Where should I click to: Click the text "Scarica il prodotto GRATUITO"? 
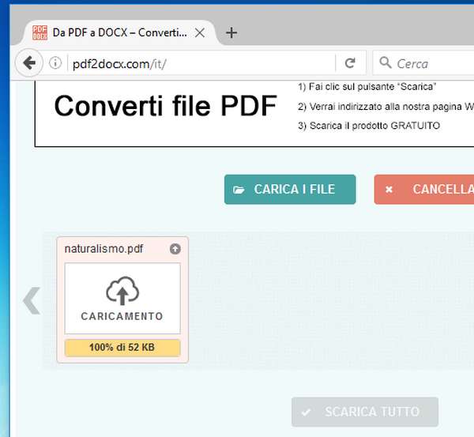point(374,126)
